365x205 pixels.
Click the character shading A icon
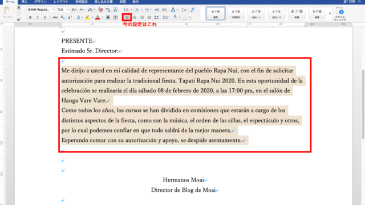[108, 17]
